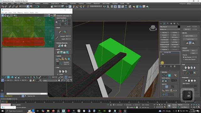
Task: Open the Create Selection Set dropdown
Action: pyautogui.click(x=96, y=6)
